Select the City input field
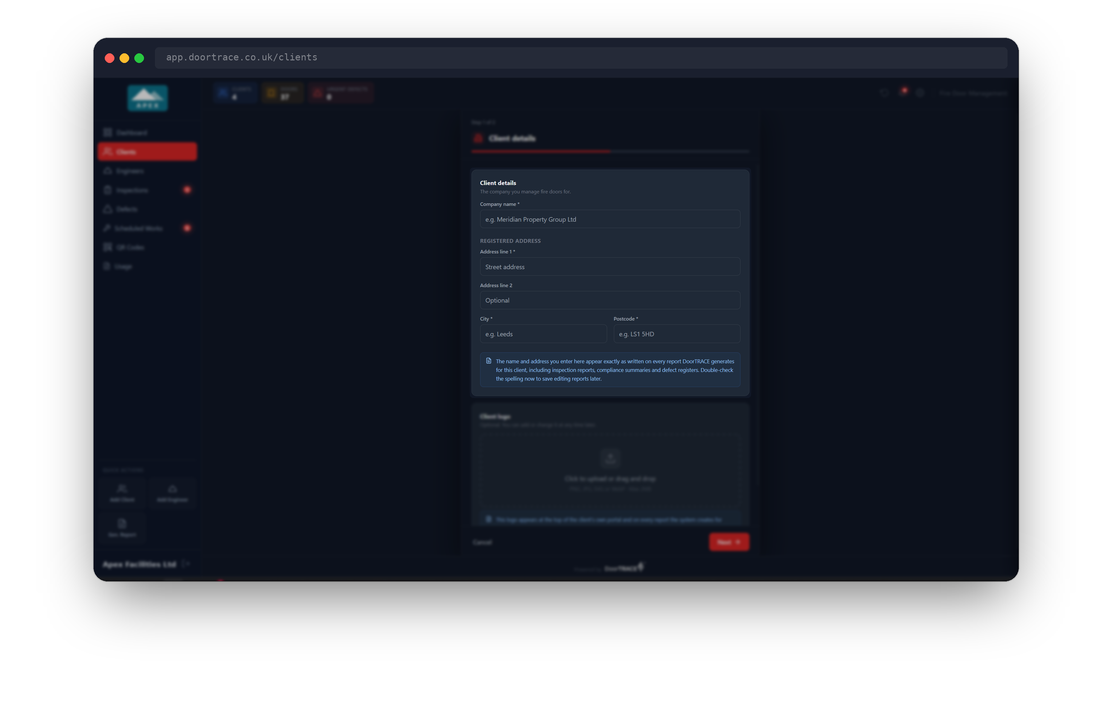This screenshot has height=715, width=1112. (543, 334)
